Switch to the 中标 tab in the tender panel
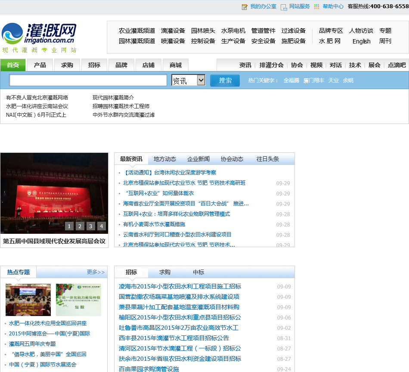This screenshot has height=372, width=409. 198,272
